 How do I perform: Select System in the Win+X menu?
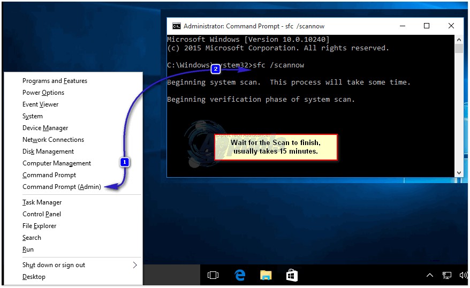point(32,116)
